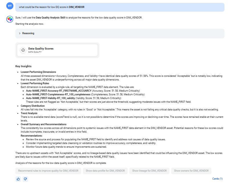Click Show owners for DIM_VENDOR suggestion
The height and width of the screenshot is (183, 235).
pyautogui.click(x=191, y=171)
